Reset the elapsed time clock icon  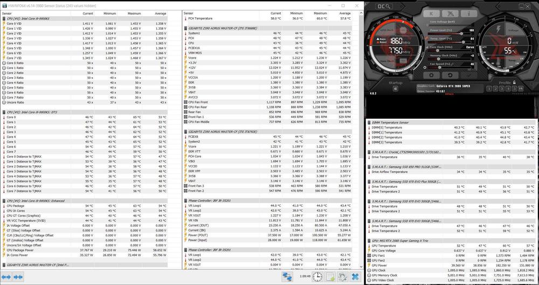pos(318,276)
